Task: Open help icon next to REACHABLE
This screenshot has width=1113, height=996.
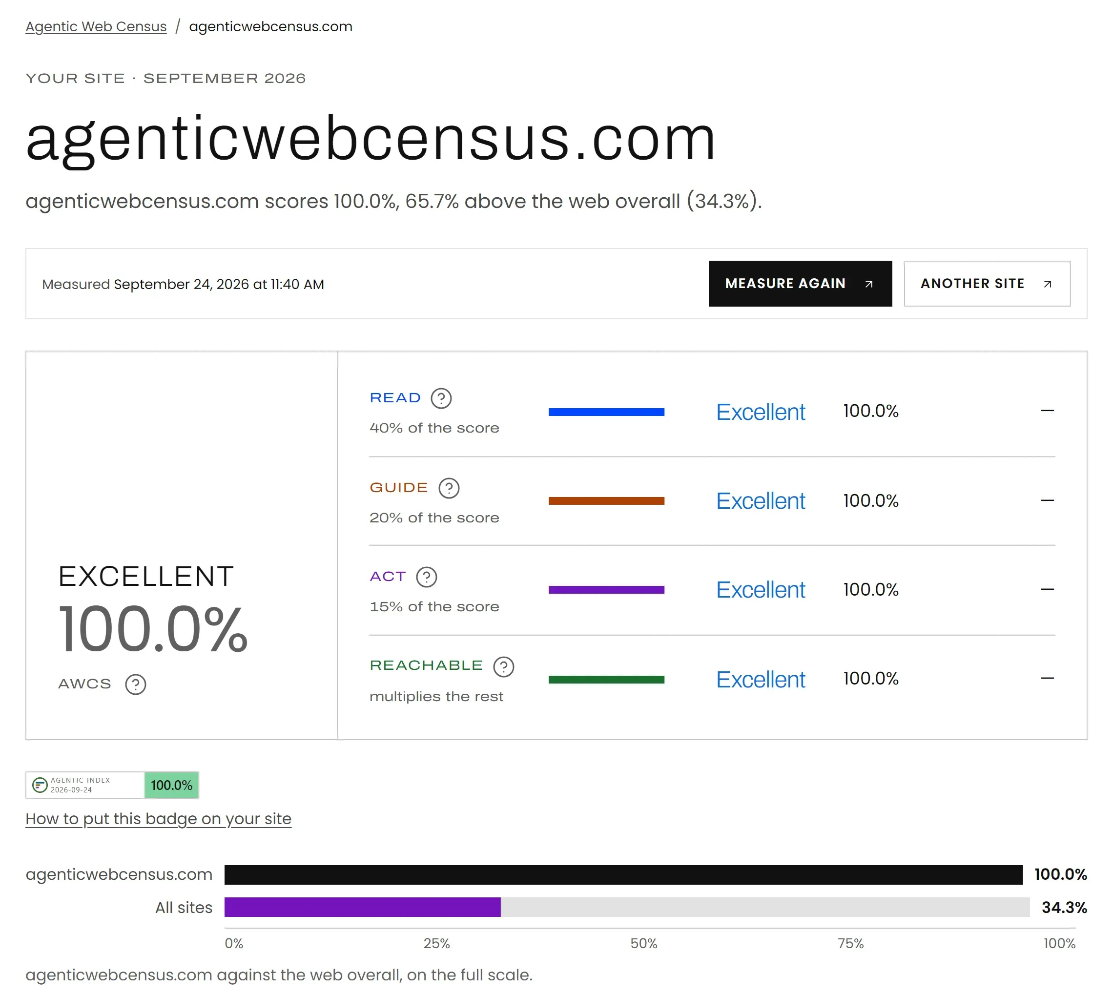Action: click(x=503, y=666)
